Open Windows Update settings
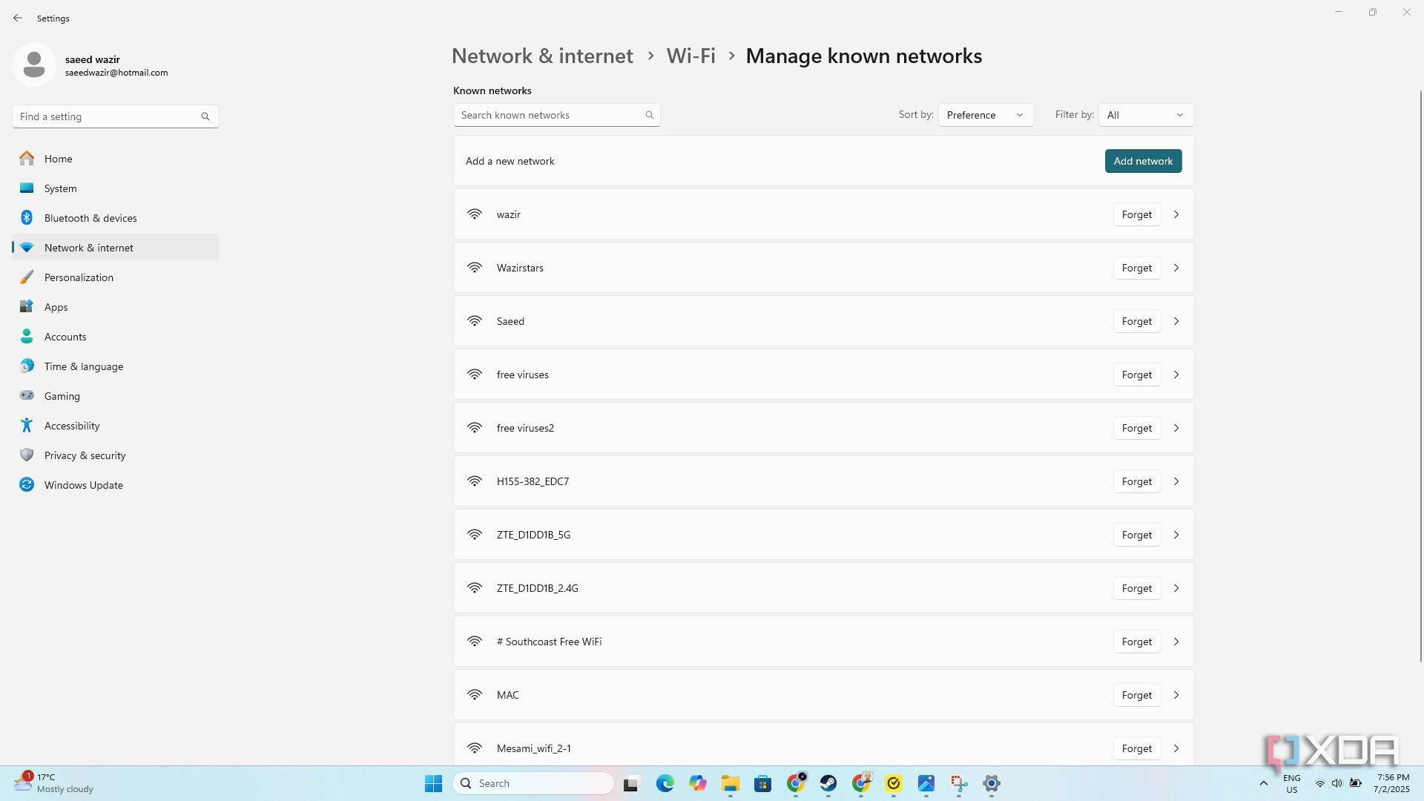 pos(116,485)
